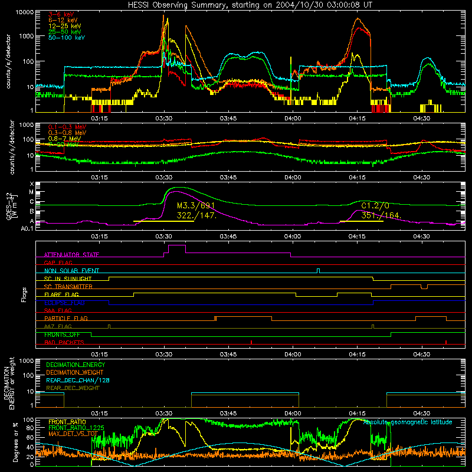Select the FLARE_FLAG label
Image resolution: width=472 pixels, height=472 pixels.
click(x=61, y=294)
